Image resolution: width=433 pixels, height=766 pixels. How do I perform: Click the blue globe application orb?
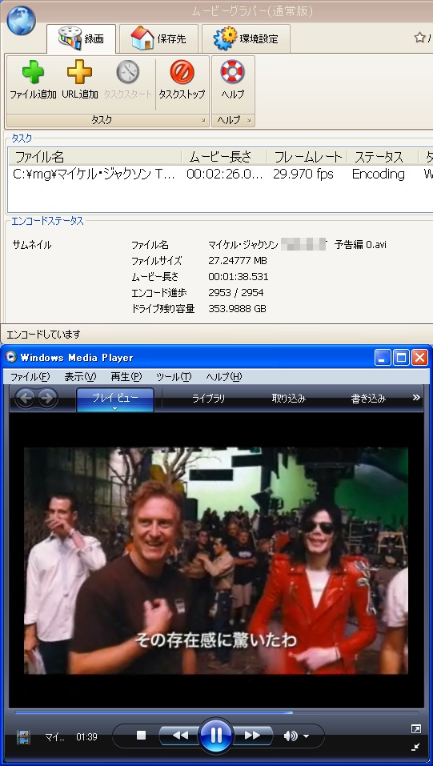[x=21, y=21]
